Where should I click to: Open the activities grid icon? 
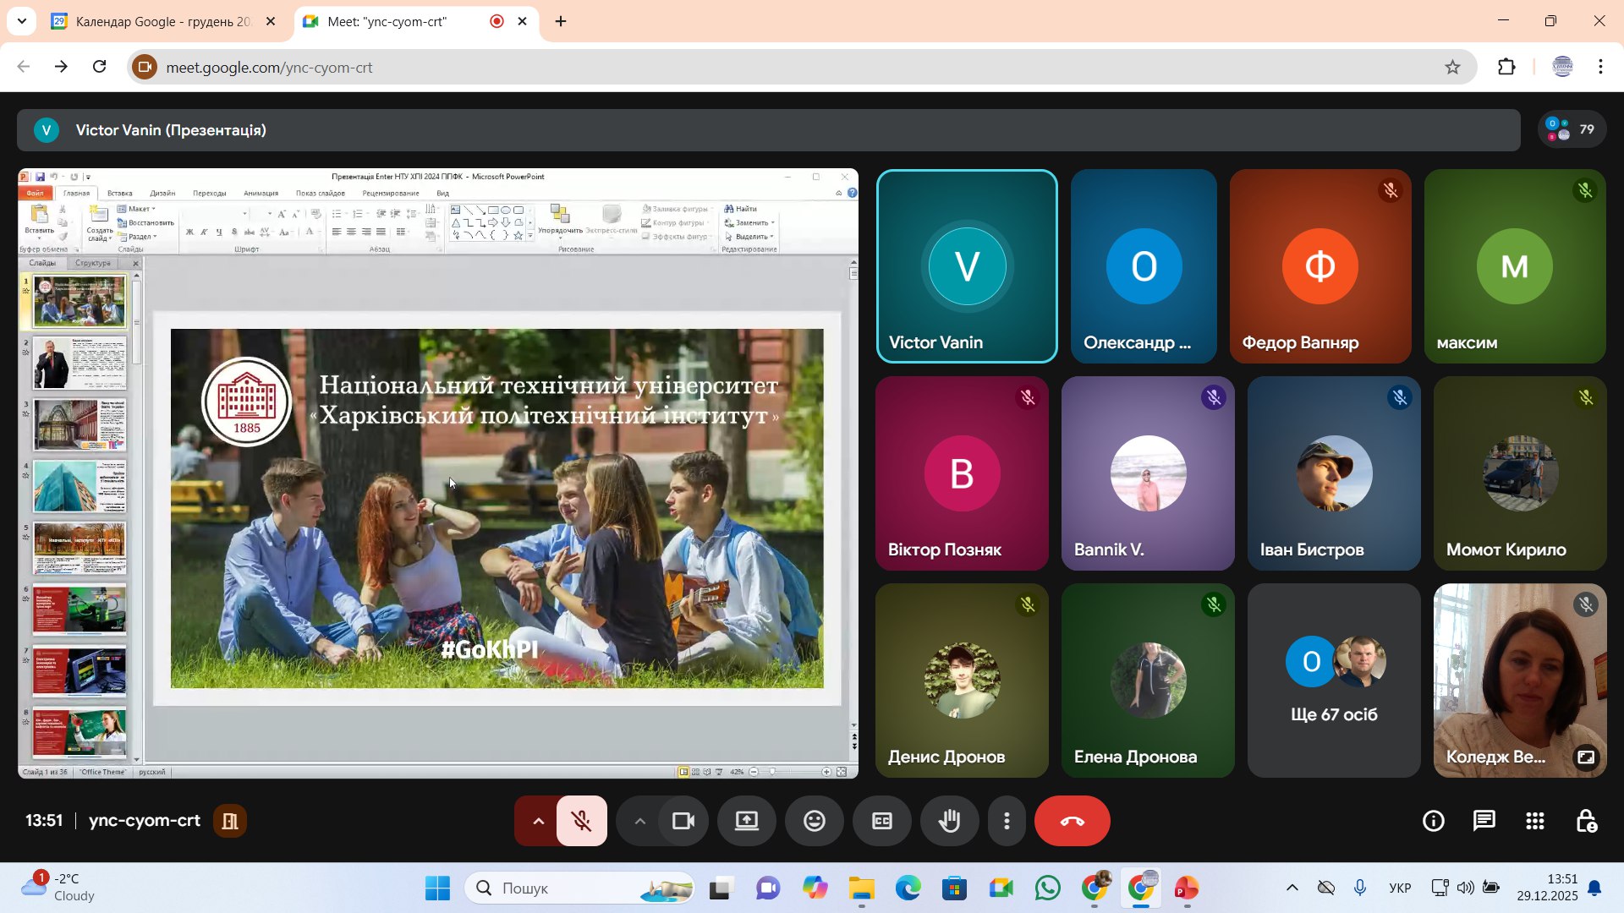coord(1534,821)
